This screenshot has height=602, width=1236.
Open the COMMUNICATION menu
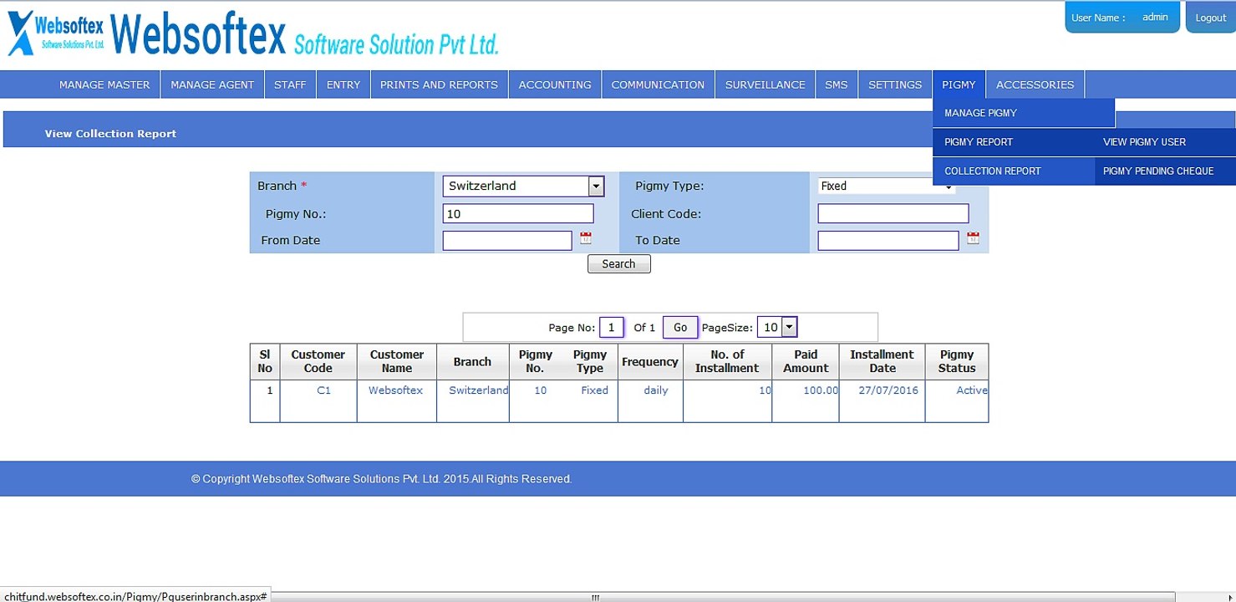coord(658,84)
